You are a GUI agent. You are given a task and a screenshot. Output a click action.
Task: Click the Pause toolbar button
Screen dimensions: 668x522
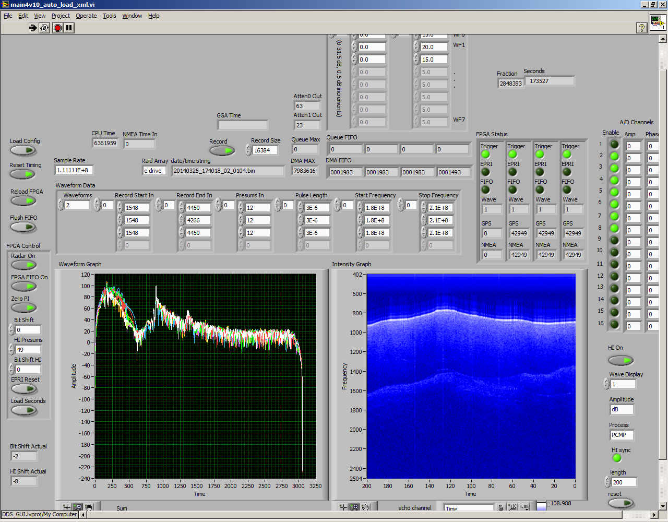click(x=69, y=28)
